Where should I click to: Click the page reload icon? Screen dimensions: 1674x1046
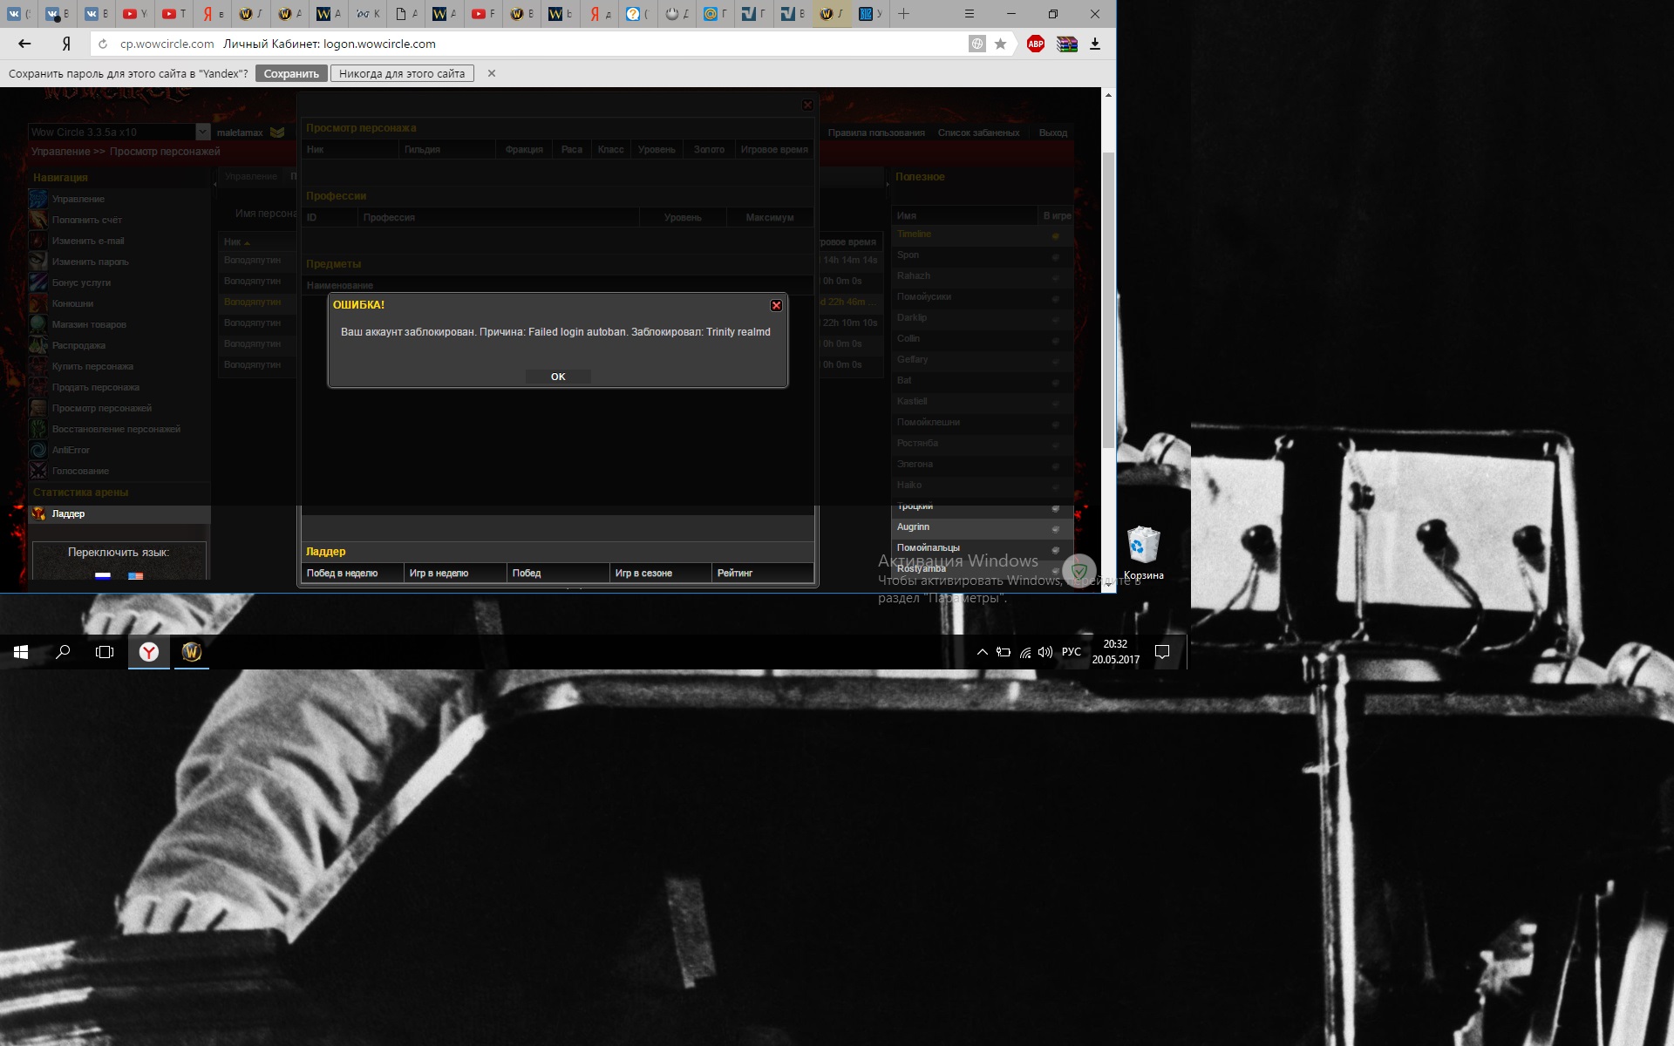tap(102, 44)
